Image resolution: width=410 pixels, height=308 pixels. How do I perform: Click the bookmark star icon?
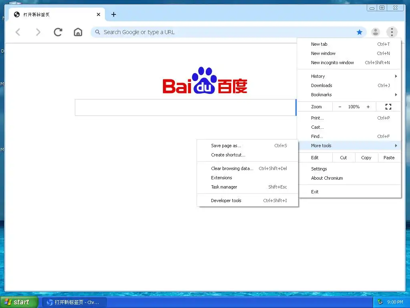pyautogui.click(x=360, y=32)
